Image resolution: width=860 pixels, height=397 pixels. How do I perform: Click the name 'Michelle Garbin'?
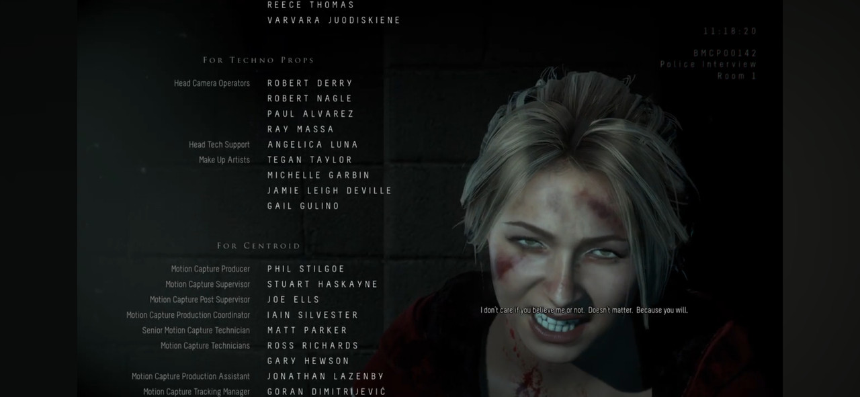[318, 175]
